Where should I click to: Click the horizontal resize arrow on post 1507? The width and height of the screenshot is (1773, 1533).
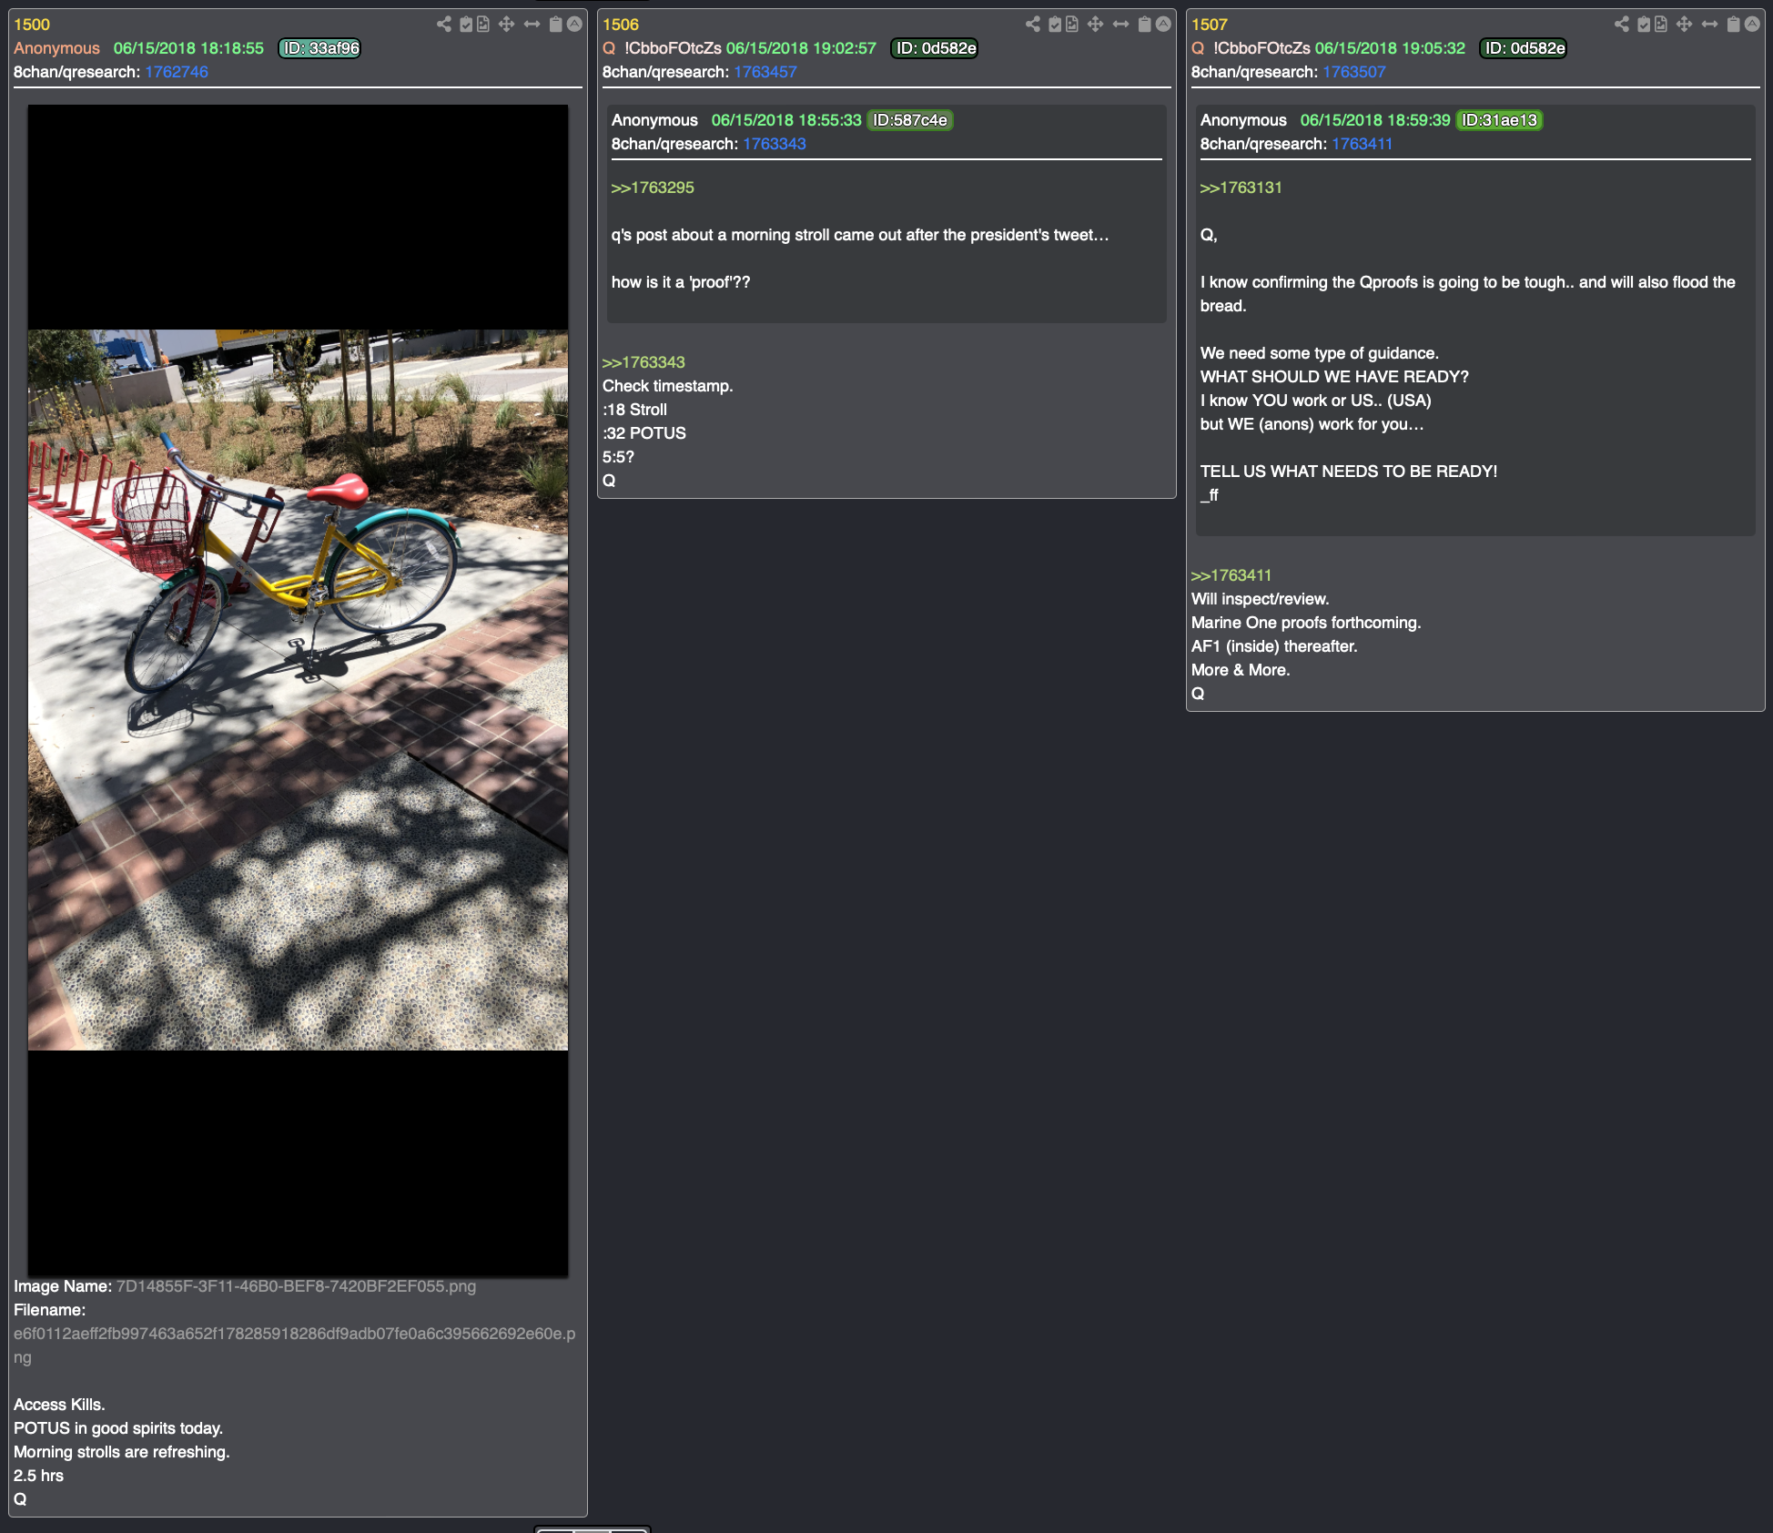[x=1710, y=25]
